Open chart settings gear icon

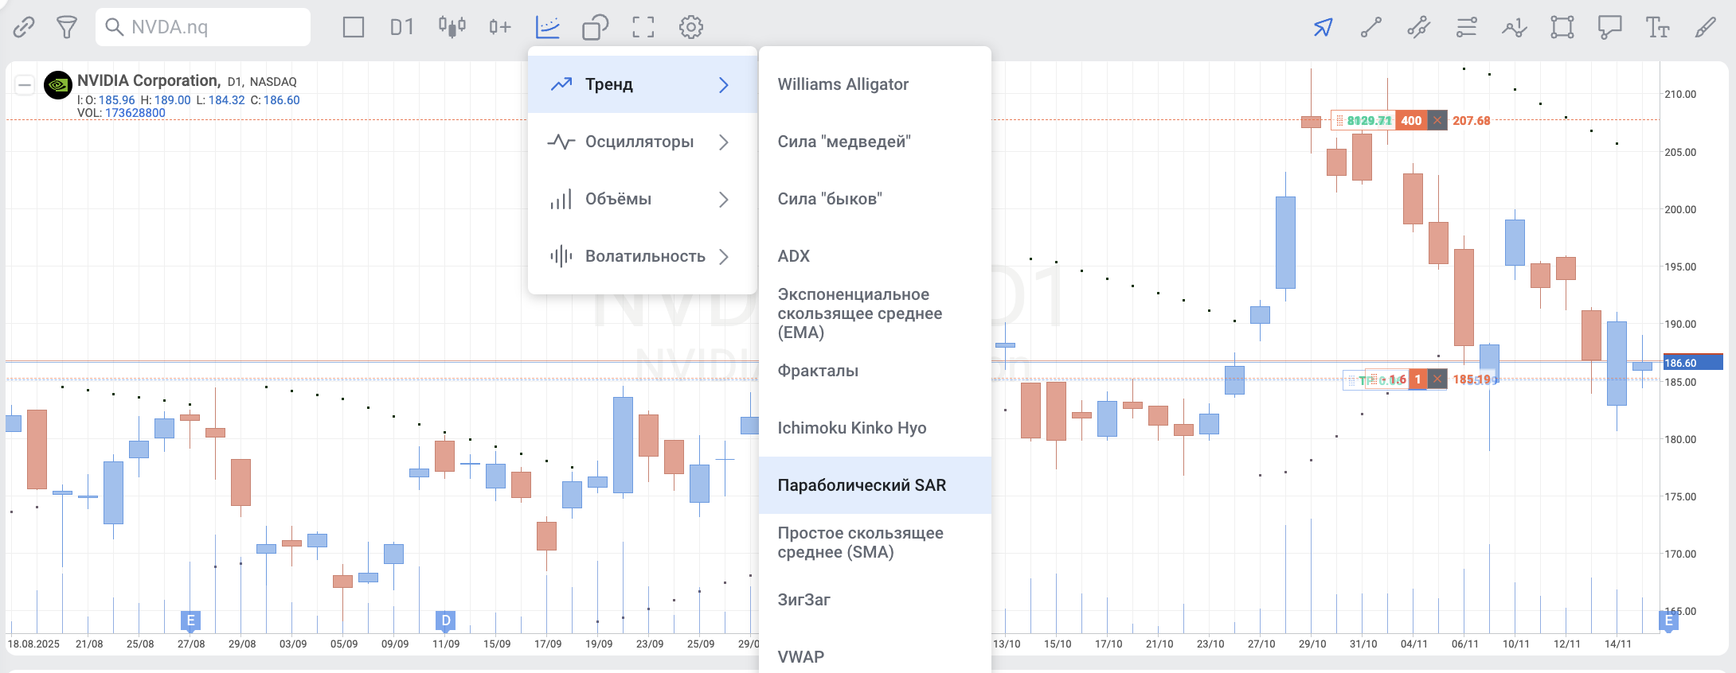click(x=691, y=27)
